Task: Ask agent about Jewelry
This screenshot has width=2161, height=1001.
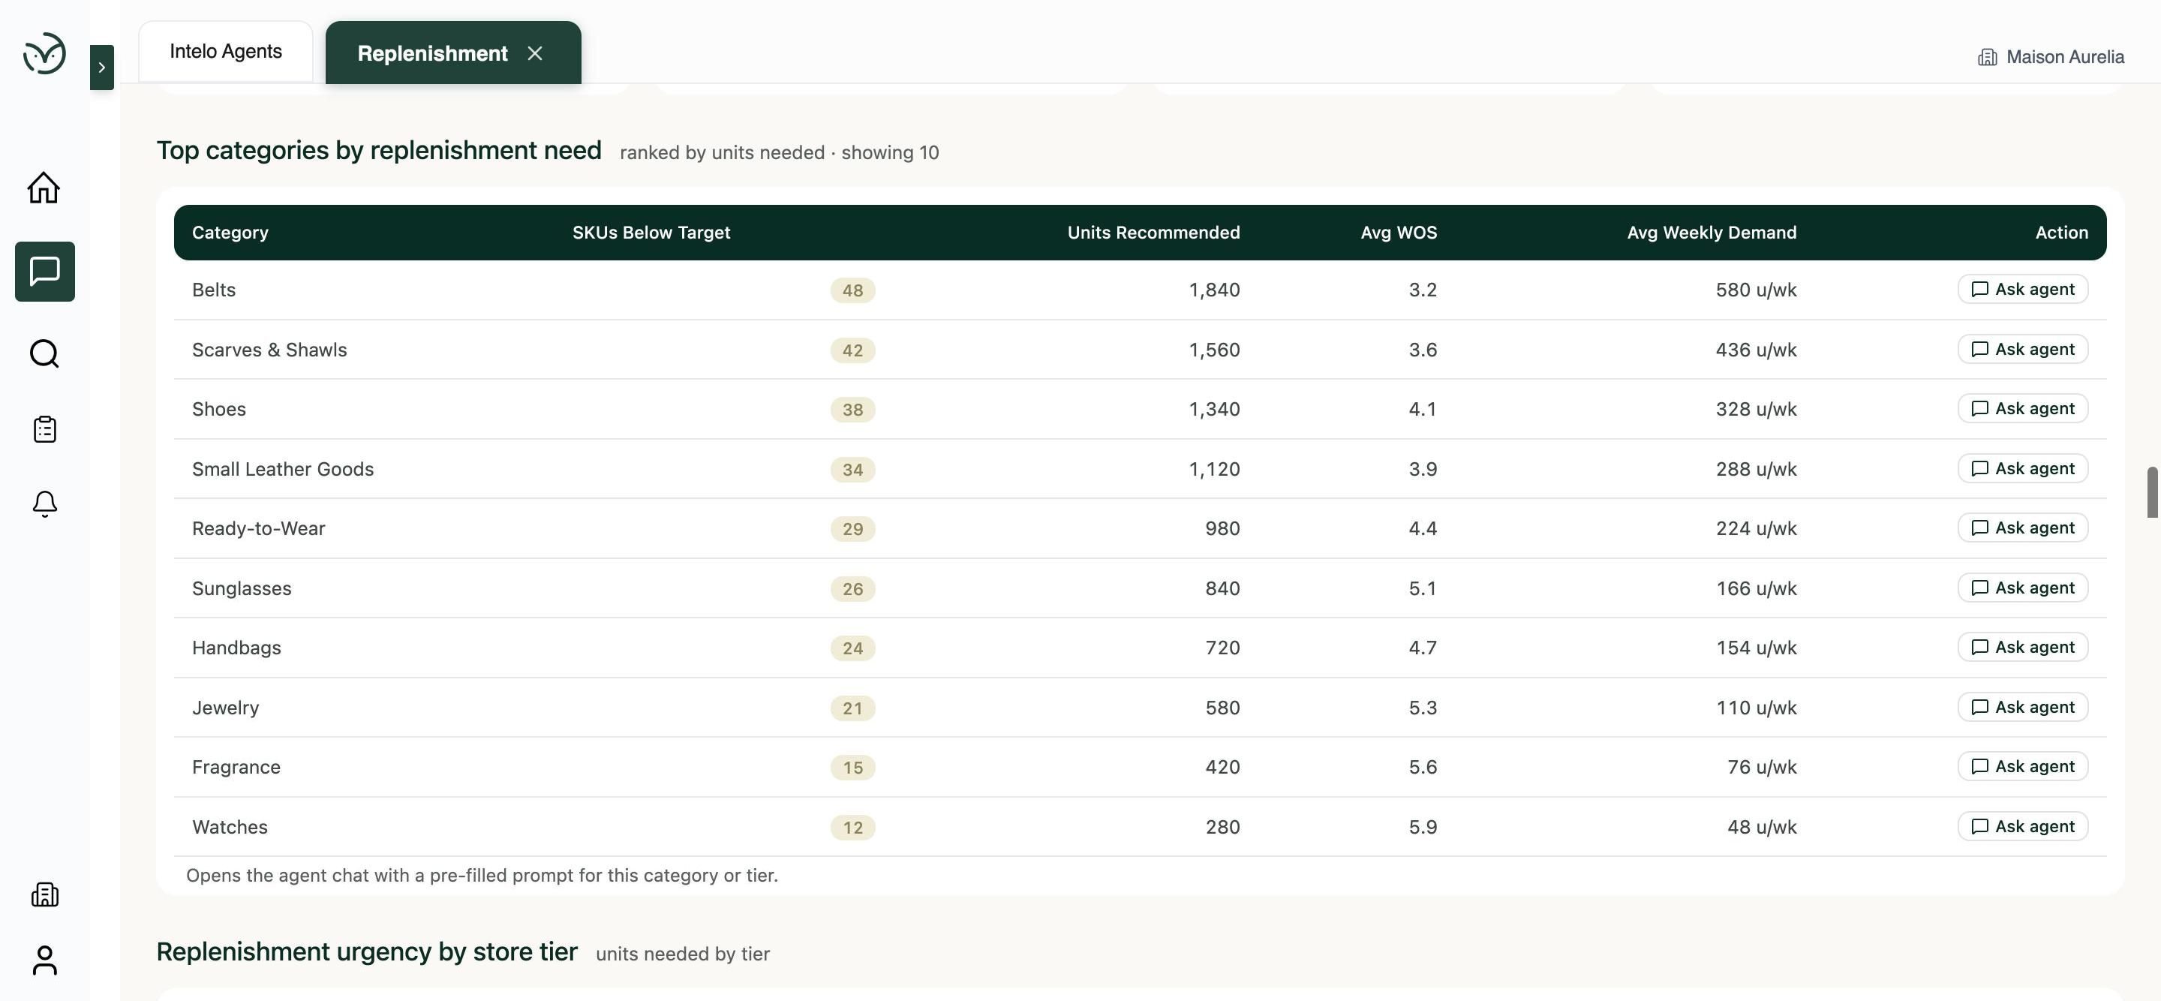Action: coord(2023,707)
